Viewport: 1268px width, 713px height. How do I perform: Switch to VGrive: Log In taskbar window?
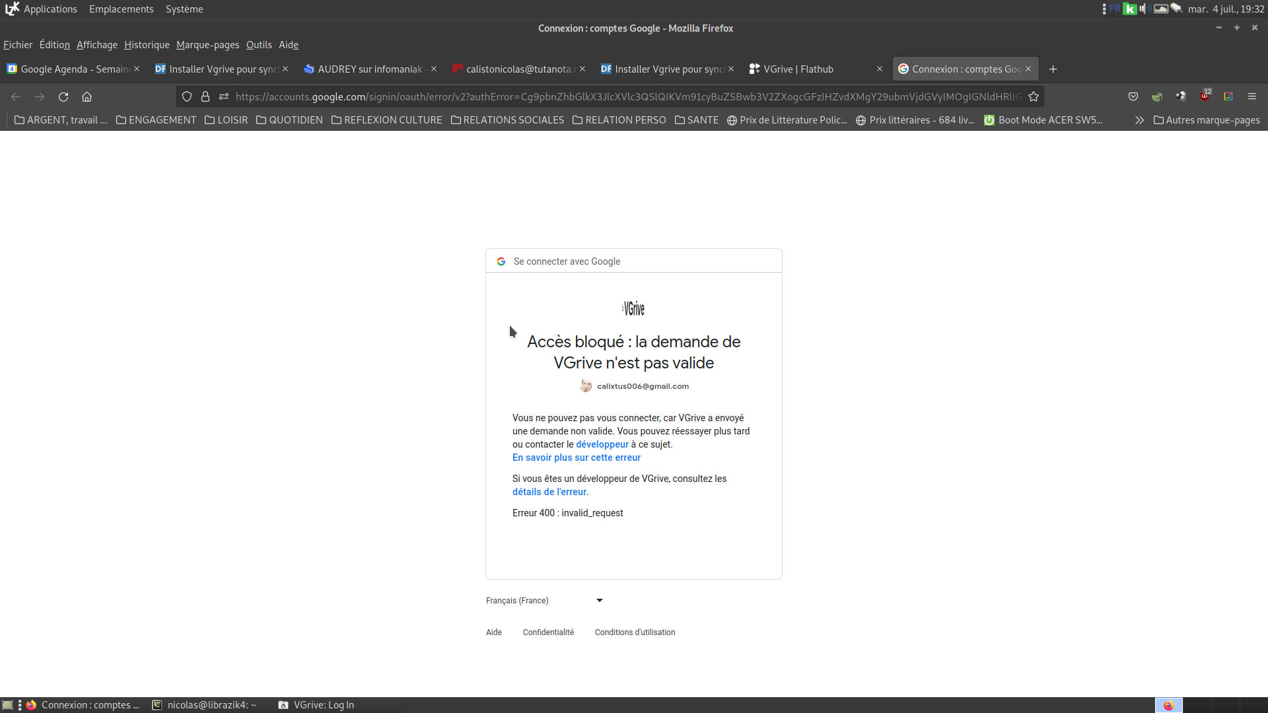click(x=317, y=705)
